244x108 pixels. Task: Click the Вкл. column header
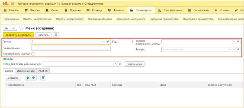pyautogui.click(x=80, y=85)
